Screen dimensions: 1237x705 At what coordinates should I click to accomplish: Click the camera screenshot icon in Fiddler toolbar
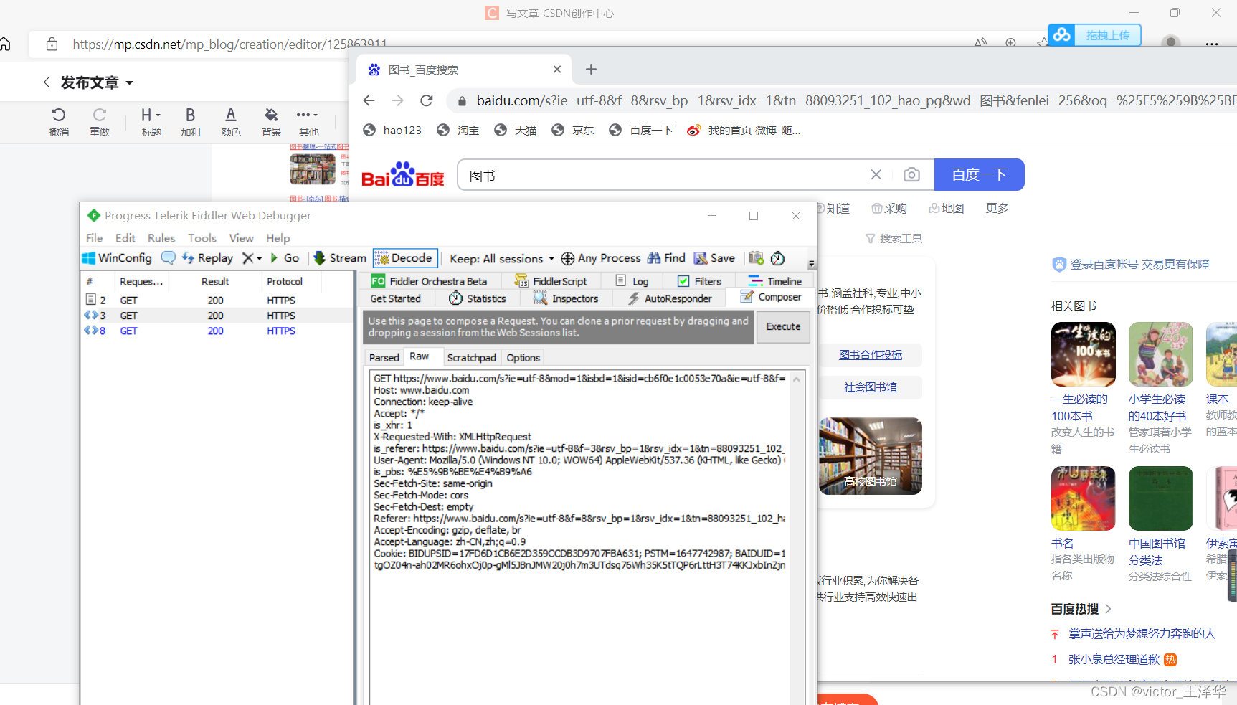(x=757, y=258)
